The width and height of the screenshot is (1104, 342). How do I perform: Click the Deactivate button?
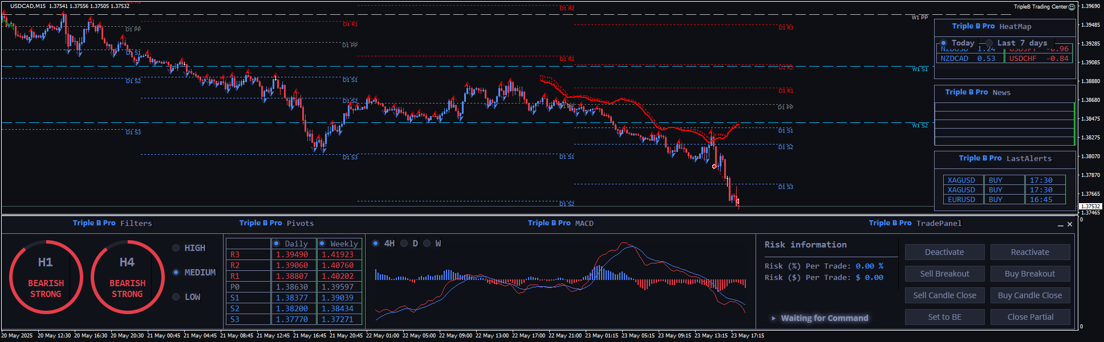[944, 252]
